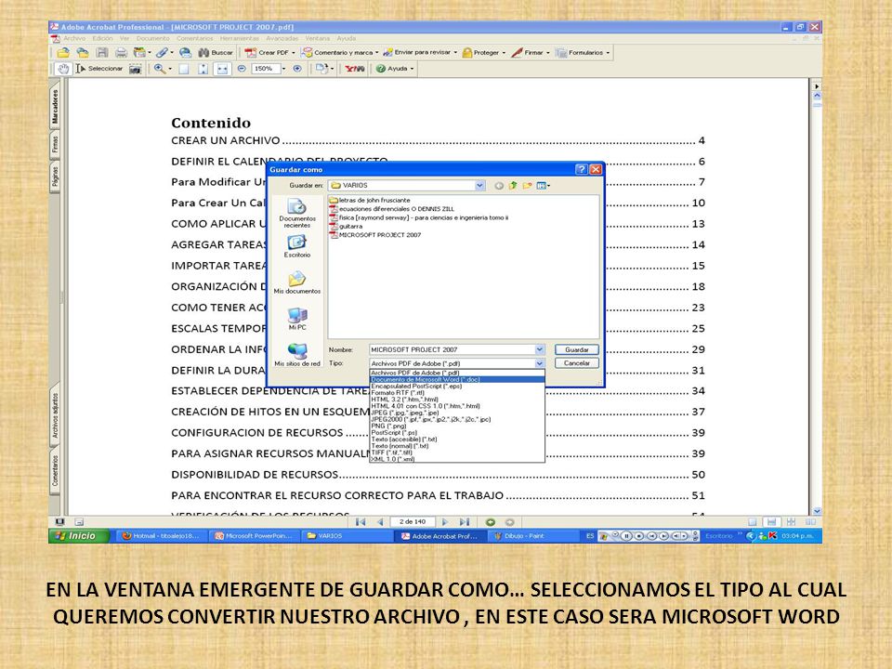Click the Snapshot camera tool icon

pos(136,69)
